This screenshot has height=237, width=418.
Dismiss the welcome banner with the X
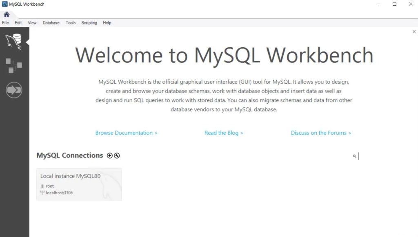point(414,31)
